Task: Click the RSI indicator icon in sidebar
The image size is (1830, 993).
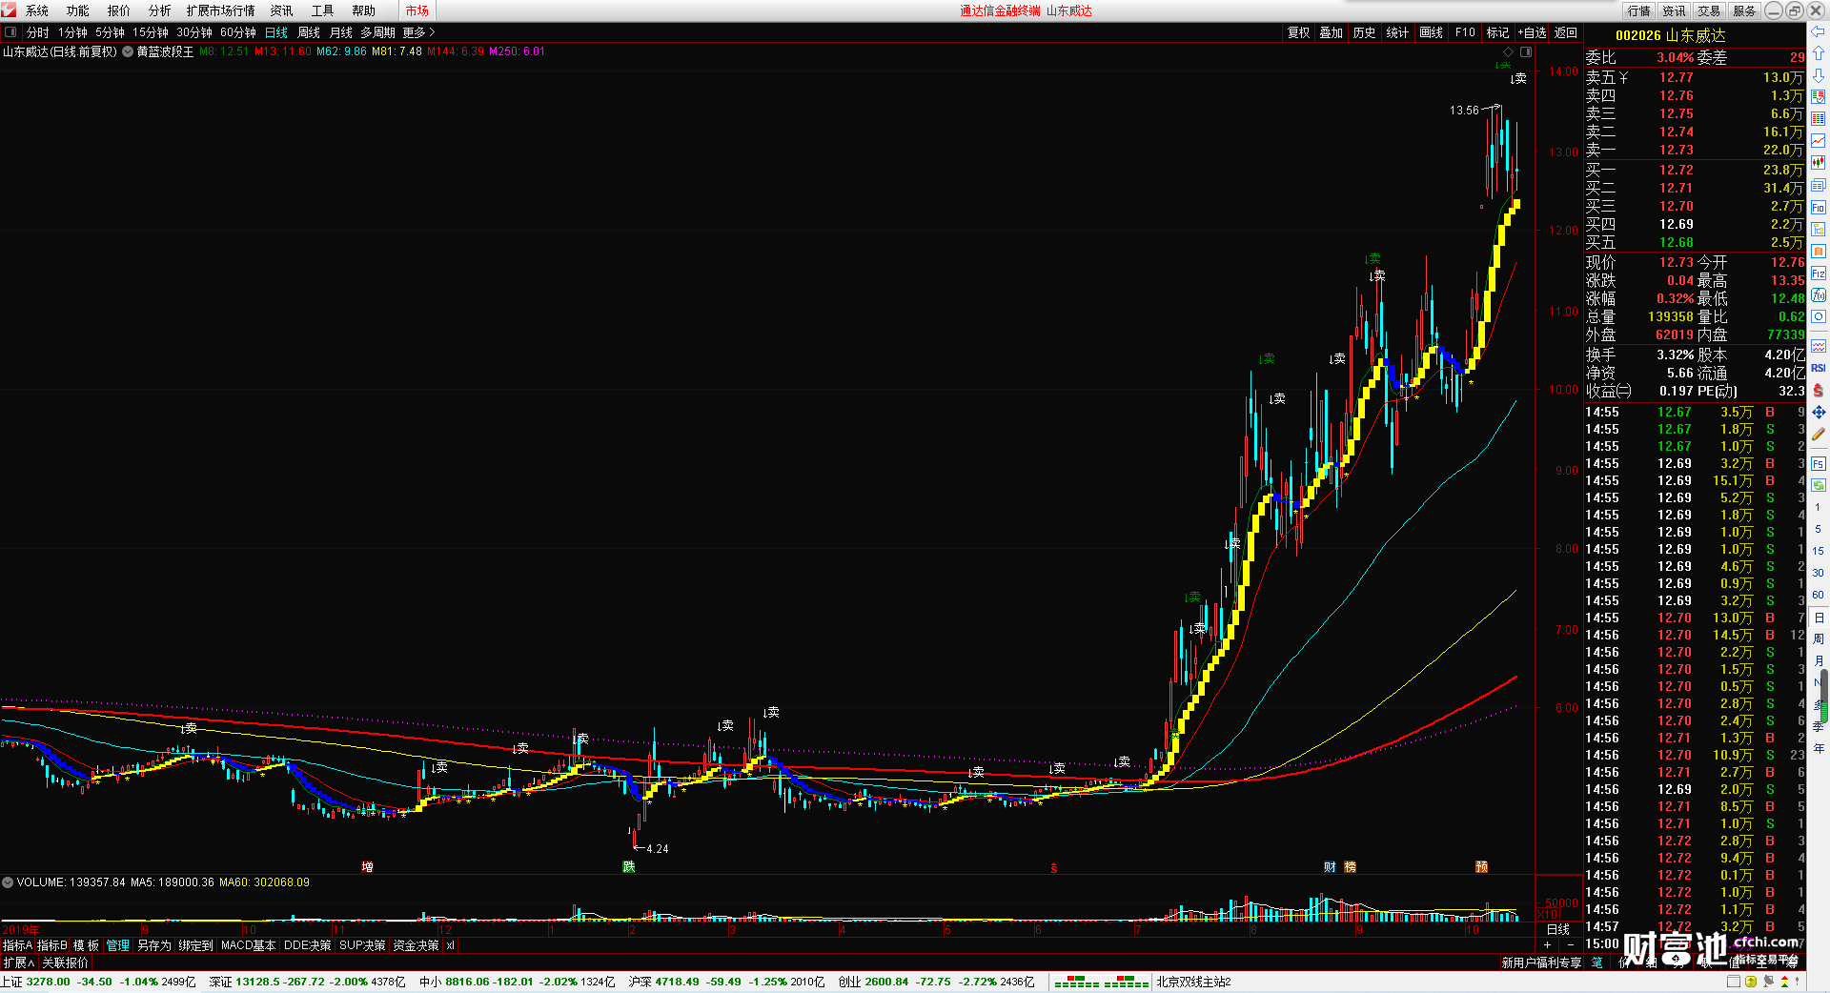Action: (x=1819, y=368)
